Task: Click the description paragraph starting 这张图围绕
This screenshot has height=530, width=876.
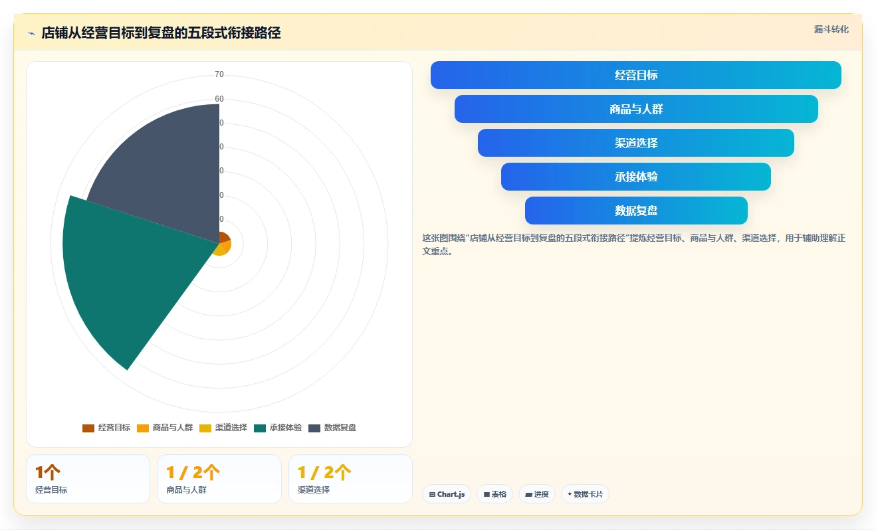Action: tap(634, 244)
